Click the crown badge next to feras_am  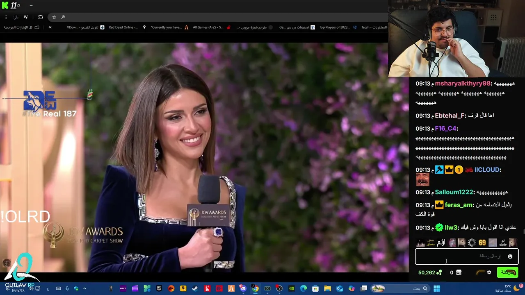(439, 204)
